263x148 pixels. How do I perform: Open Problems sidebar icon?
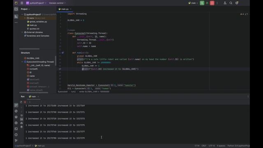pos(16,134)
